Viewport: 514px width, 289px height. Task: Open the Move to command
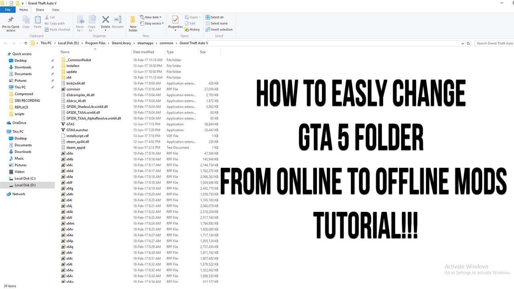80,24
